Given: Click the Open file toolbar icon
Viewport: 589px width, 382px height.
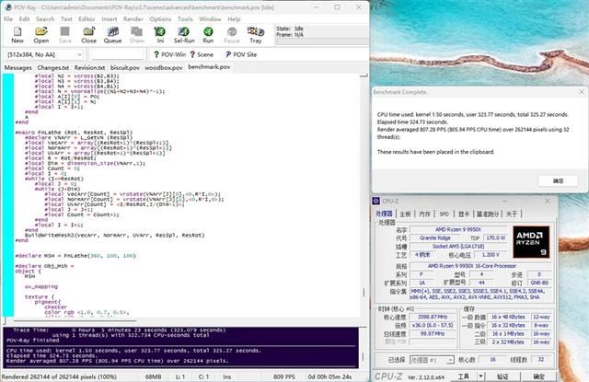Looking at the screenshot, I should click(x=41, y=34).
